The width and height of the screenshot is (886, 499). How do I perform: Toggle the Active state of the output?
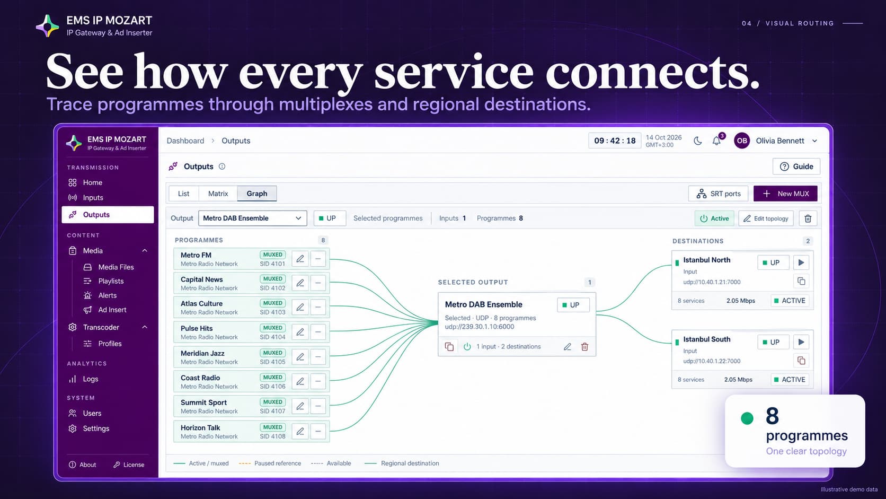click(714, 218)
